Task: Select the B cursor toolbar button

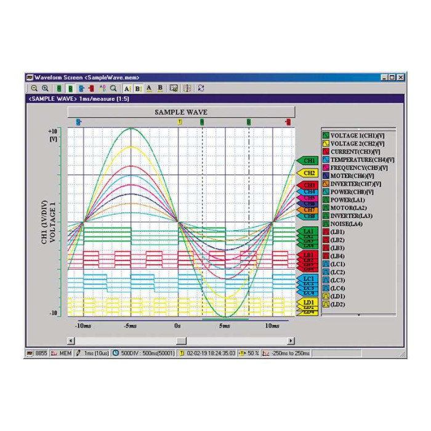Action: pos(138,88)
